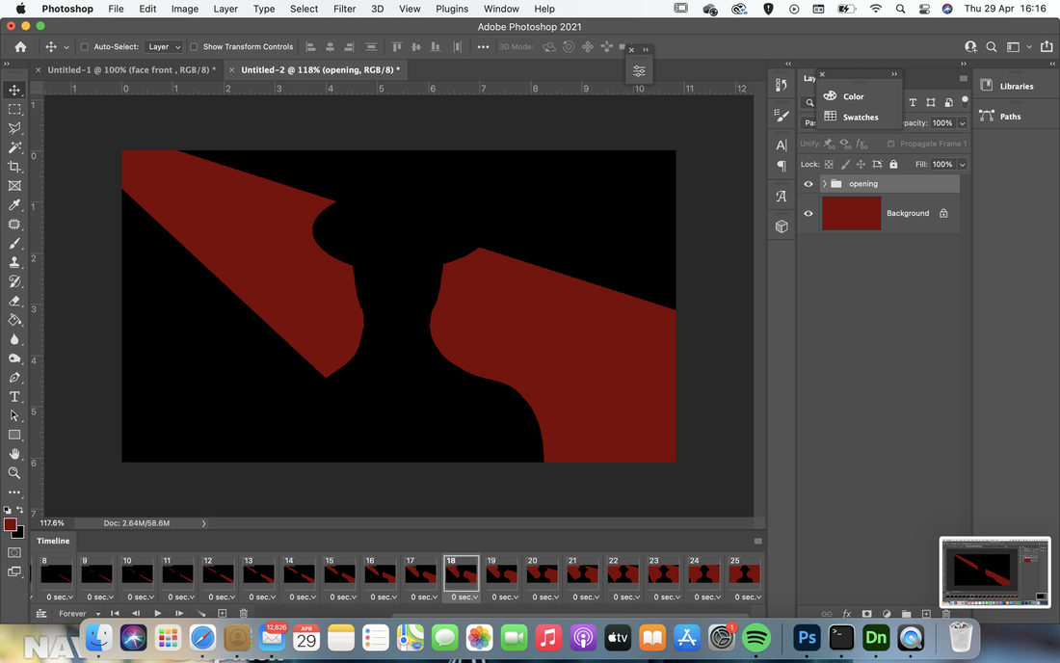Open the Auto-Select Layer dropdown
Image resolution: width=1060 pixels, height=663 pixels.
tap(164, 46)
